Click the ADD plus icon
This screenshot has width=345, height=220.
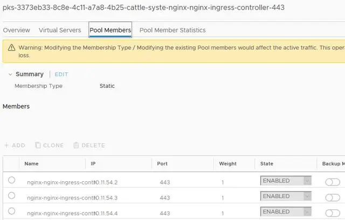pos(6,146)
